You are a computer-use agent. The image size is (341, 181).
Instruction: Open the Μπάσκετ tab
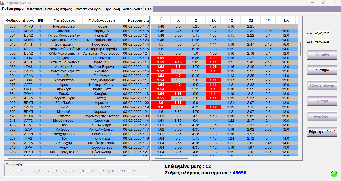(x=34, y=9)
